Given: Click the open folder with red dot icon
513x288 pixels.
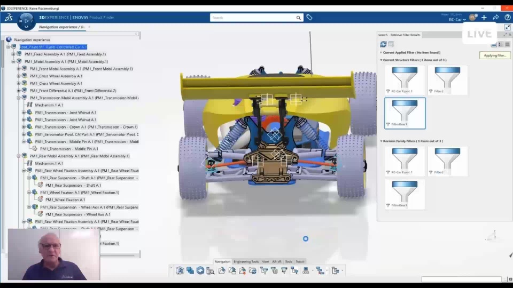Looking at the screenshot, I should (242, 270).
